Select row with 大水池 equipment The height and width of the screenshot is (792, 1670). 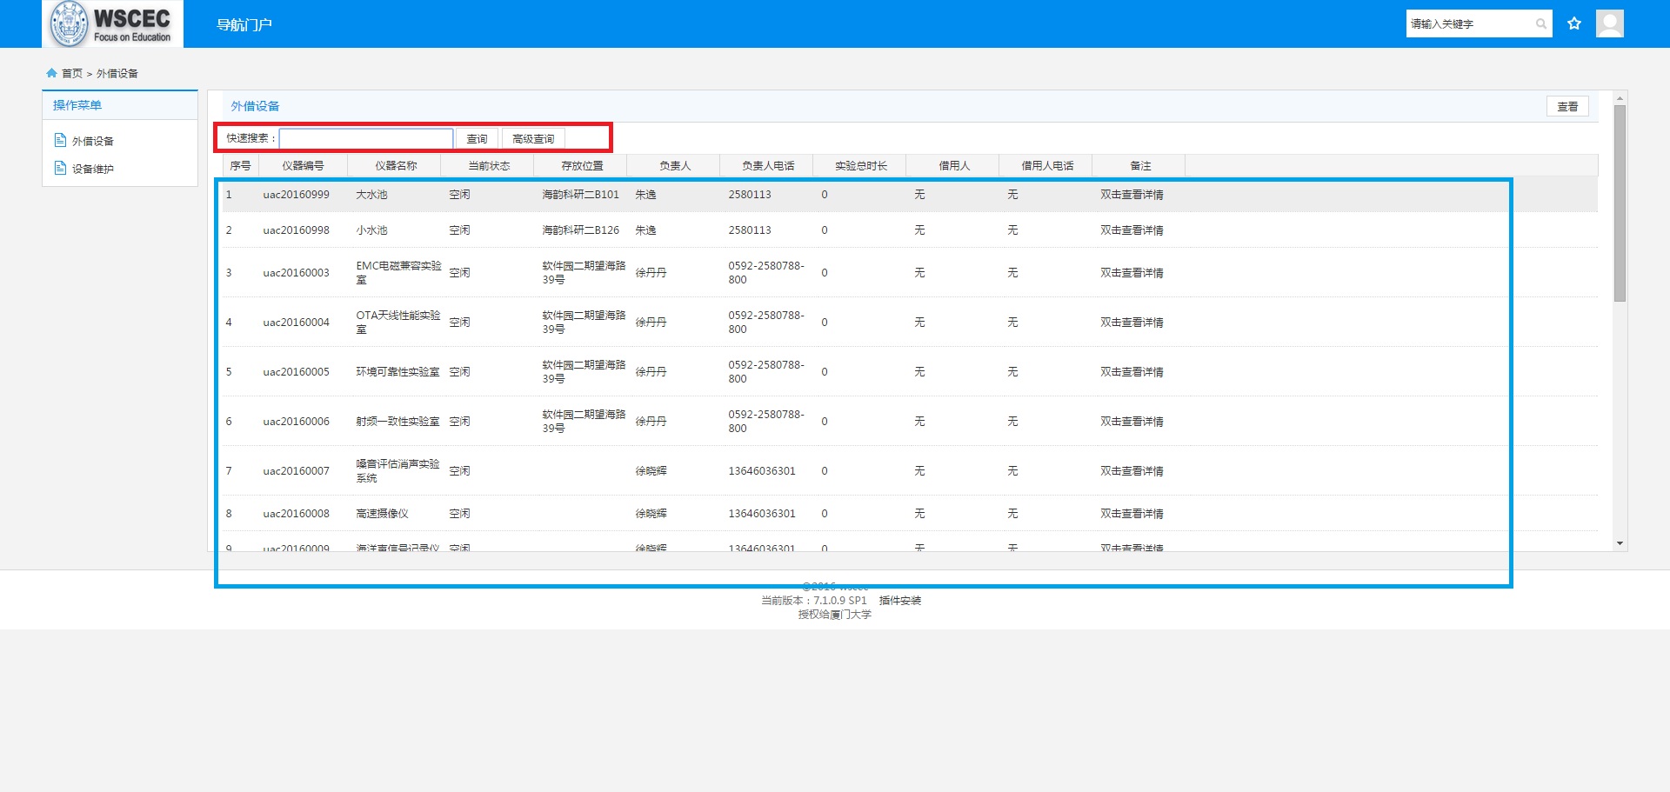(371, 195)
